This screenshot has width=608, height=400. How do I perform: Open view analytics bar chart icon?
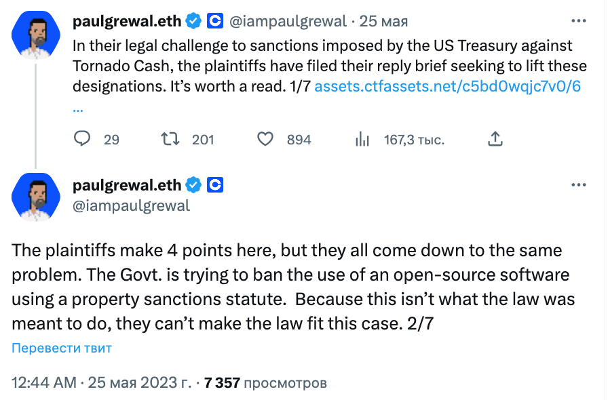(x=362, y=139)
